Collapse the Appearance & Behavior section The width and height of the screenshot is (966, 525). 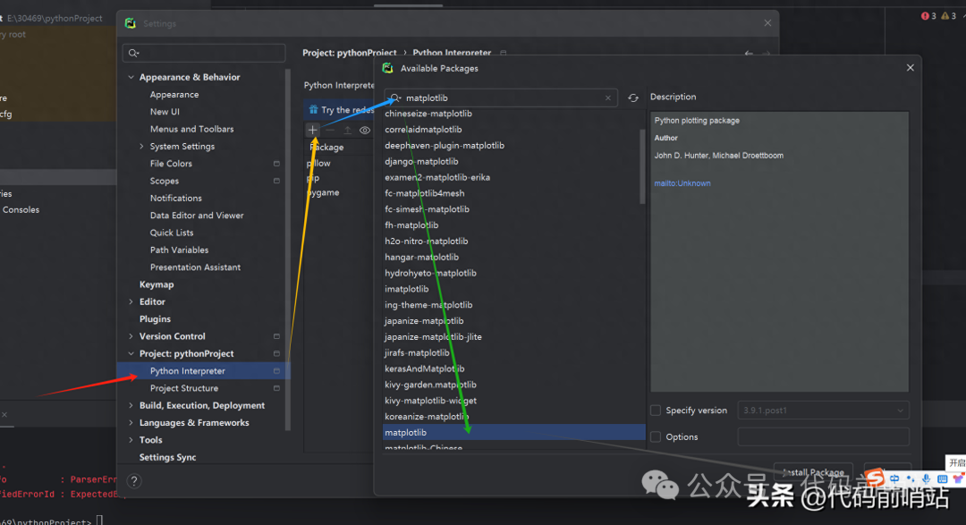pyautogui.click(x=131, y=77)
